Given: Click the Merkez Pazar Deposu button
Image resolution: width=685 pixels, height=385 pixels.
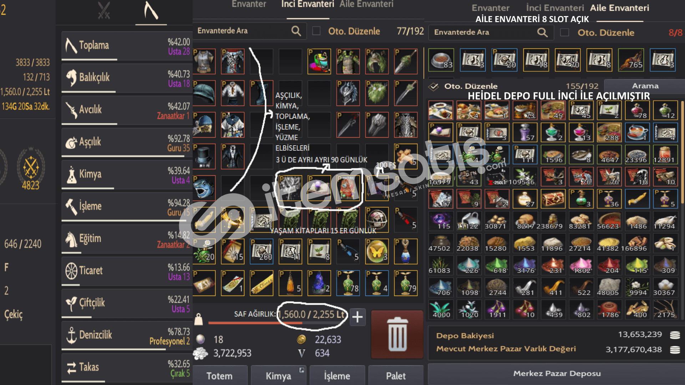Looking at the screenshot, I should tap(557, 374).
